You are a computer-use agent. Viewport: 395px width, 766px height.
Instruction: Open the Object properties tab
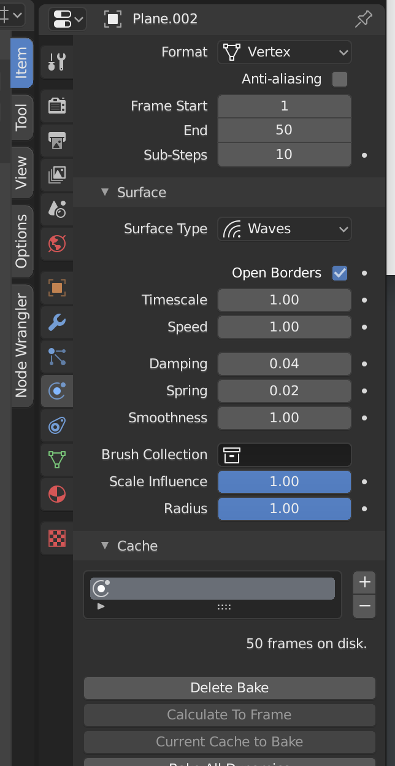[56, 287]
